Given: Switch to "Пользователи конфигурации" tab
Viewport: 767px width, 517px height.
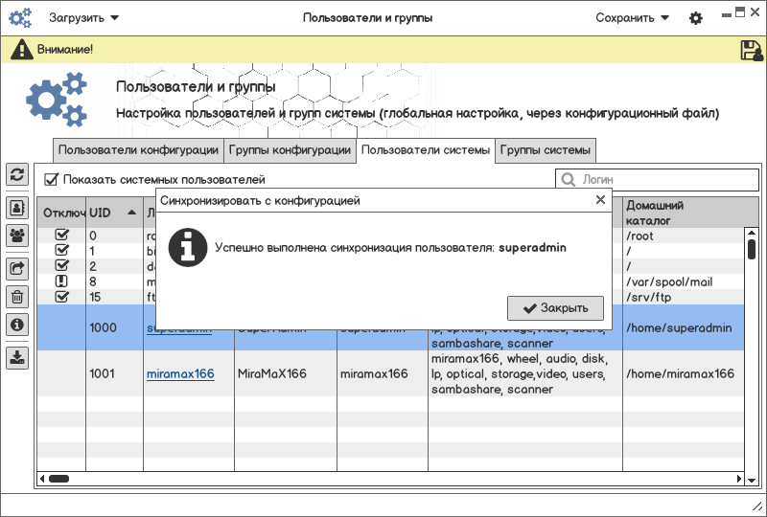Looking at the screenshot, I should click(138, 150).
